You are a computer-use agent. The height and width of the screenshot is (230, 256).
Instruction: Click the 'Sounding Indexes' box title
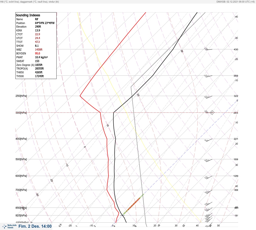28,15
